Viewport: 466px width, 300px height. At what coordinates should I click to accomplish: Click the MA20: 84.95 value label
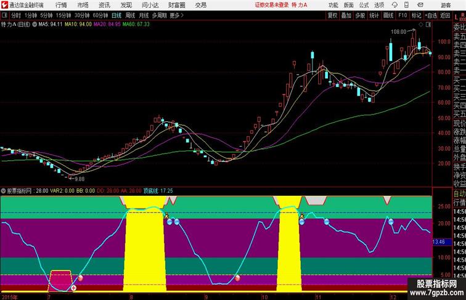pyautogui.click(x=107, y=25)
